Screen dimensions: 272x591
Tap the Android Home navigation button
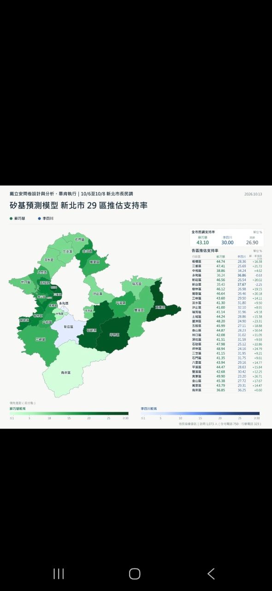pos(135,574)
